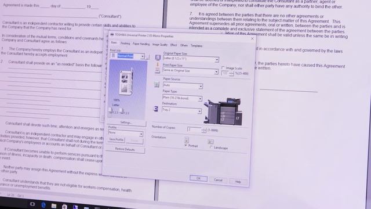Image resolution: width=371 pixels, height=209 pixels.
Task: Close the printer properties dialog
Action: 252,38
